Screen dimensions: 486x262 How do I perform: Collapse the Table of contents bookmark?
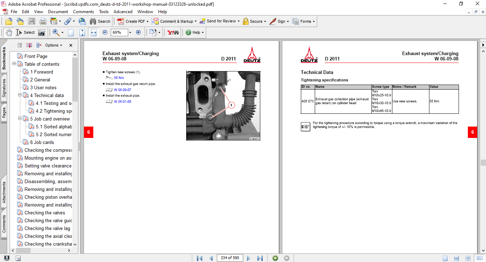point(14,64)
